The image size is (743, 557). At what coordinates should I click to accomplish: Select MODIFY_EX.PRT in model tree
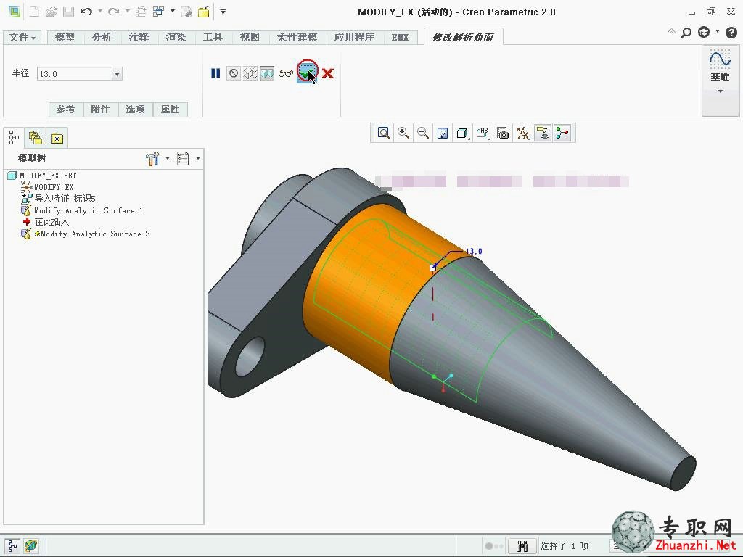coord(48,176)
